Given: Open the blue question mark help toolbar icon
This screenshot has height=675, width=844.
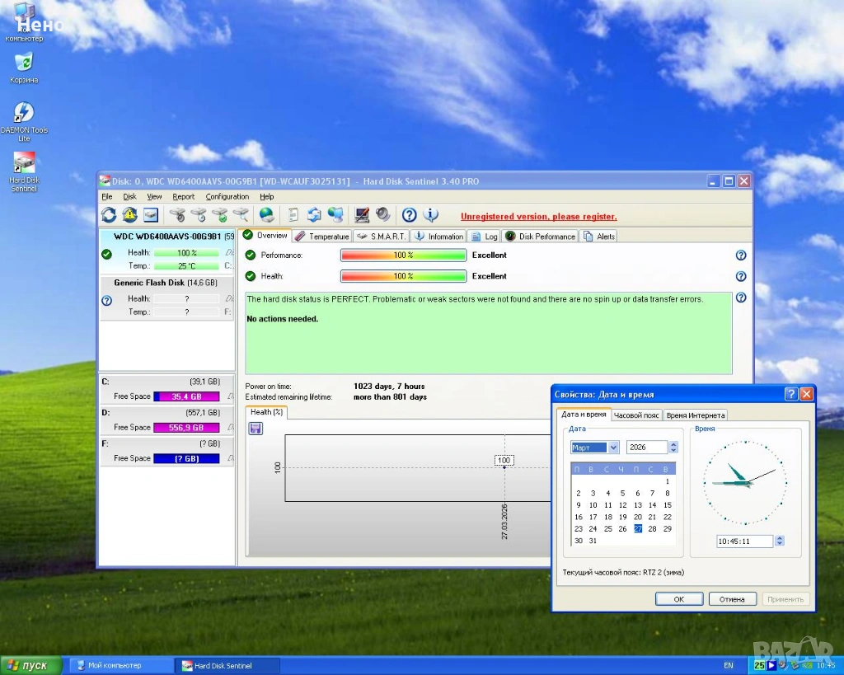Looking at the screenshot, I should click(x=409, y=215).
